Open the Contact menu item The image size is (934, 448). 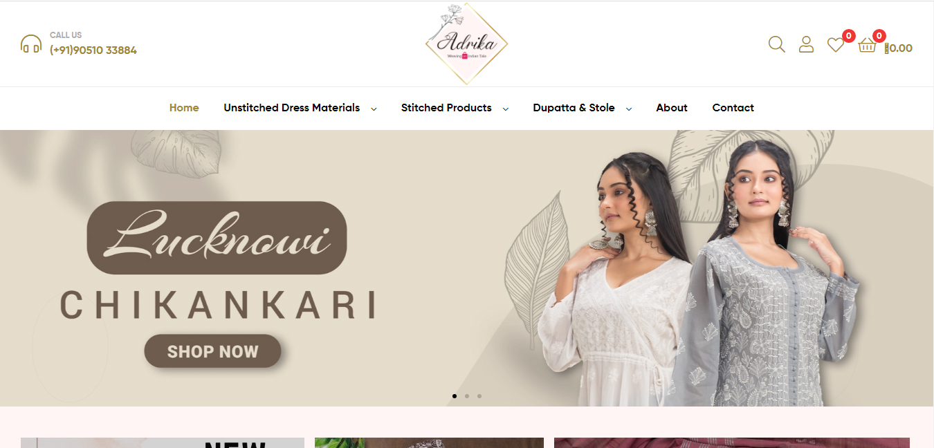click(x=733, y=108)
